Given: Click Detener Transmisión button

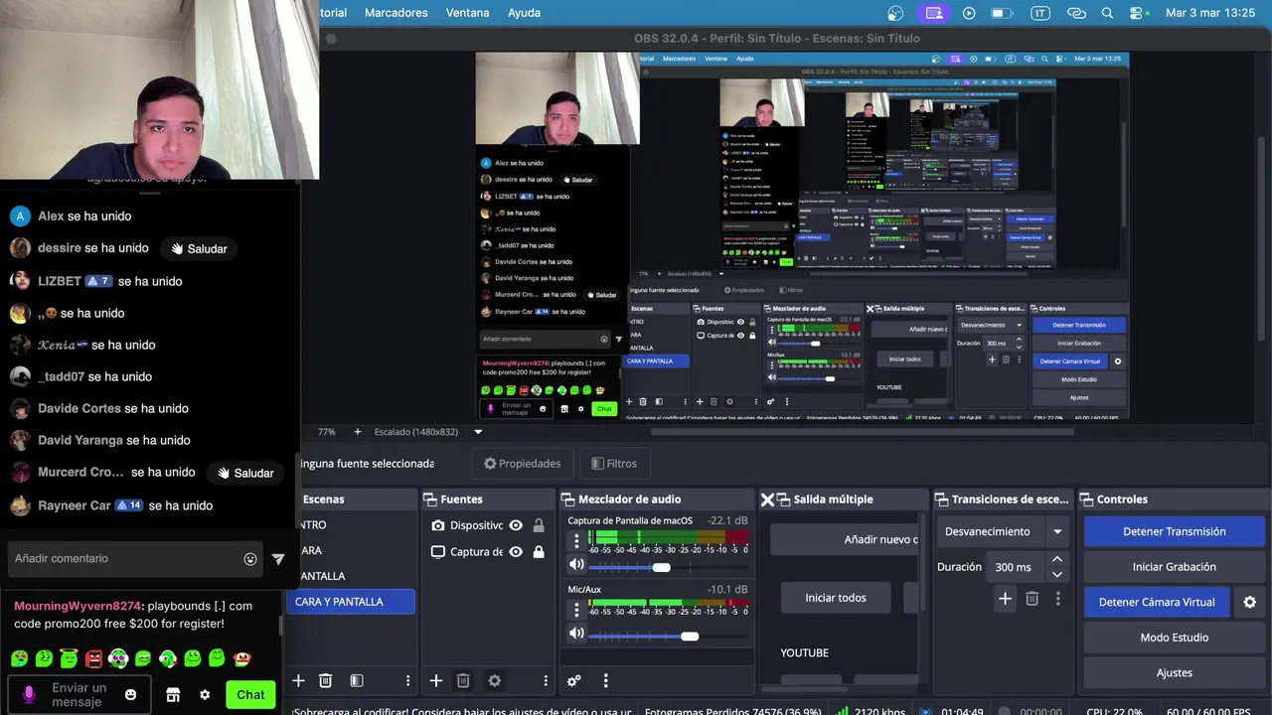Looking at the screenshot, I should 1174,531.
